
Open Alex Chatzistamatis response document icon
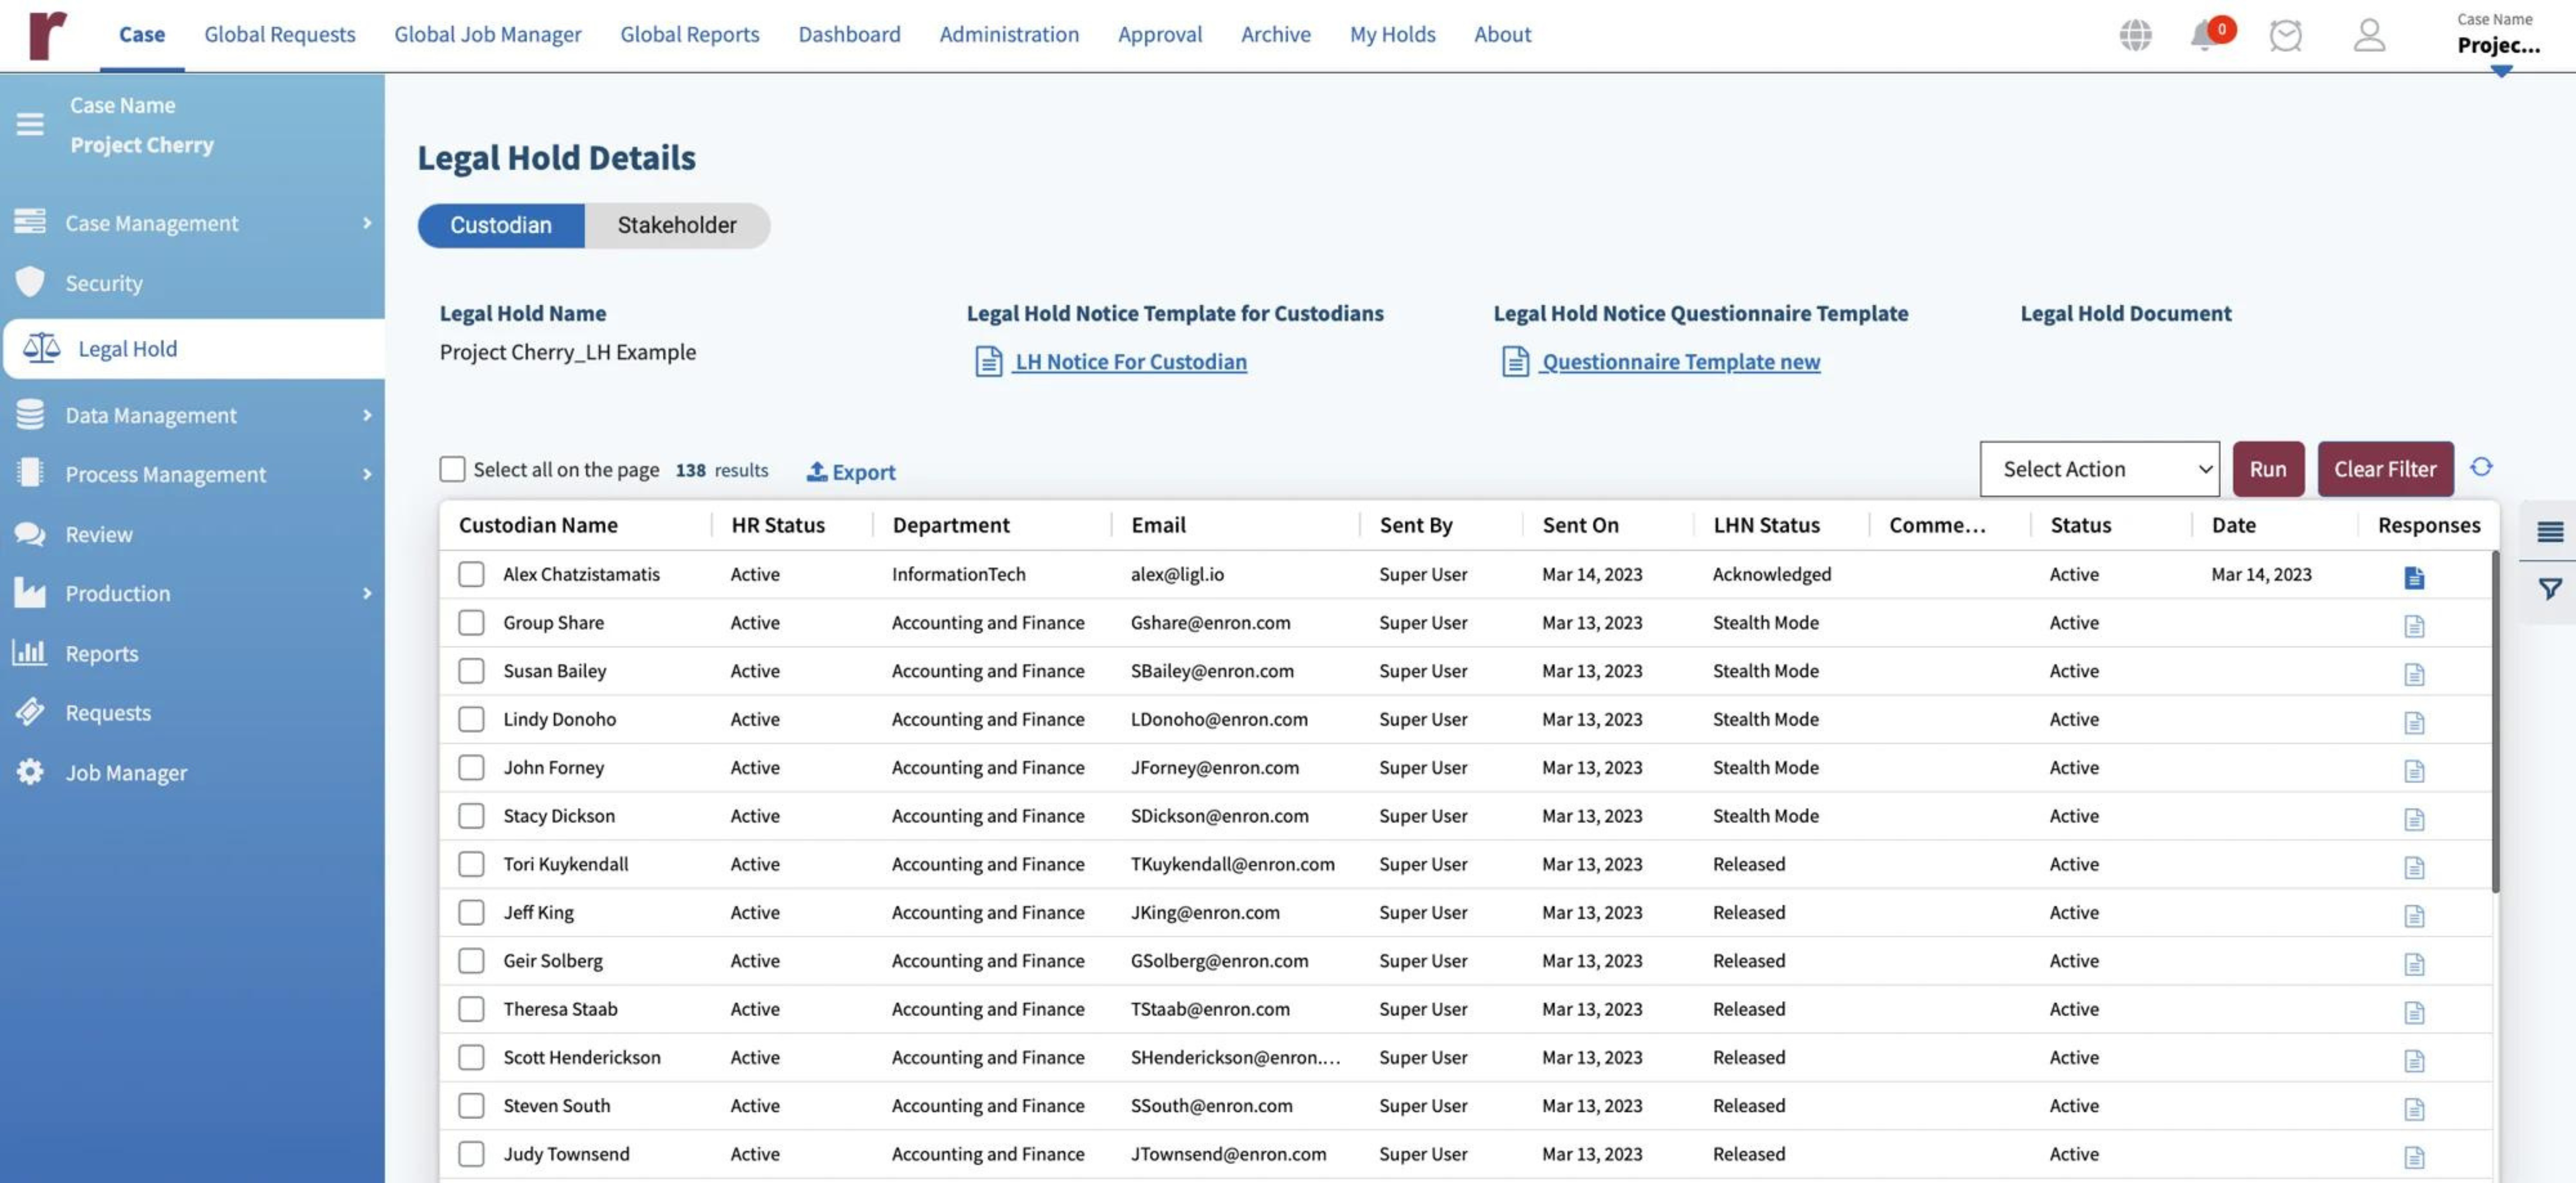click(2413, 577)
